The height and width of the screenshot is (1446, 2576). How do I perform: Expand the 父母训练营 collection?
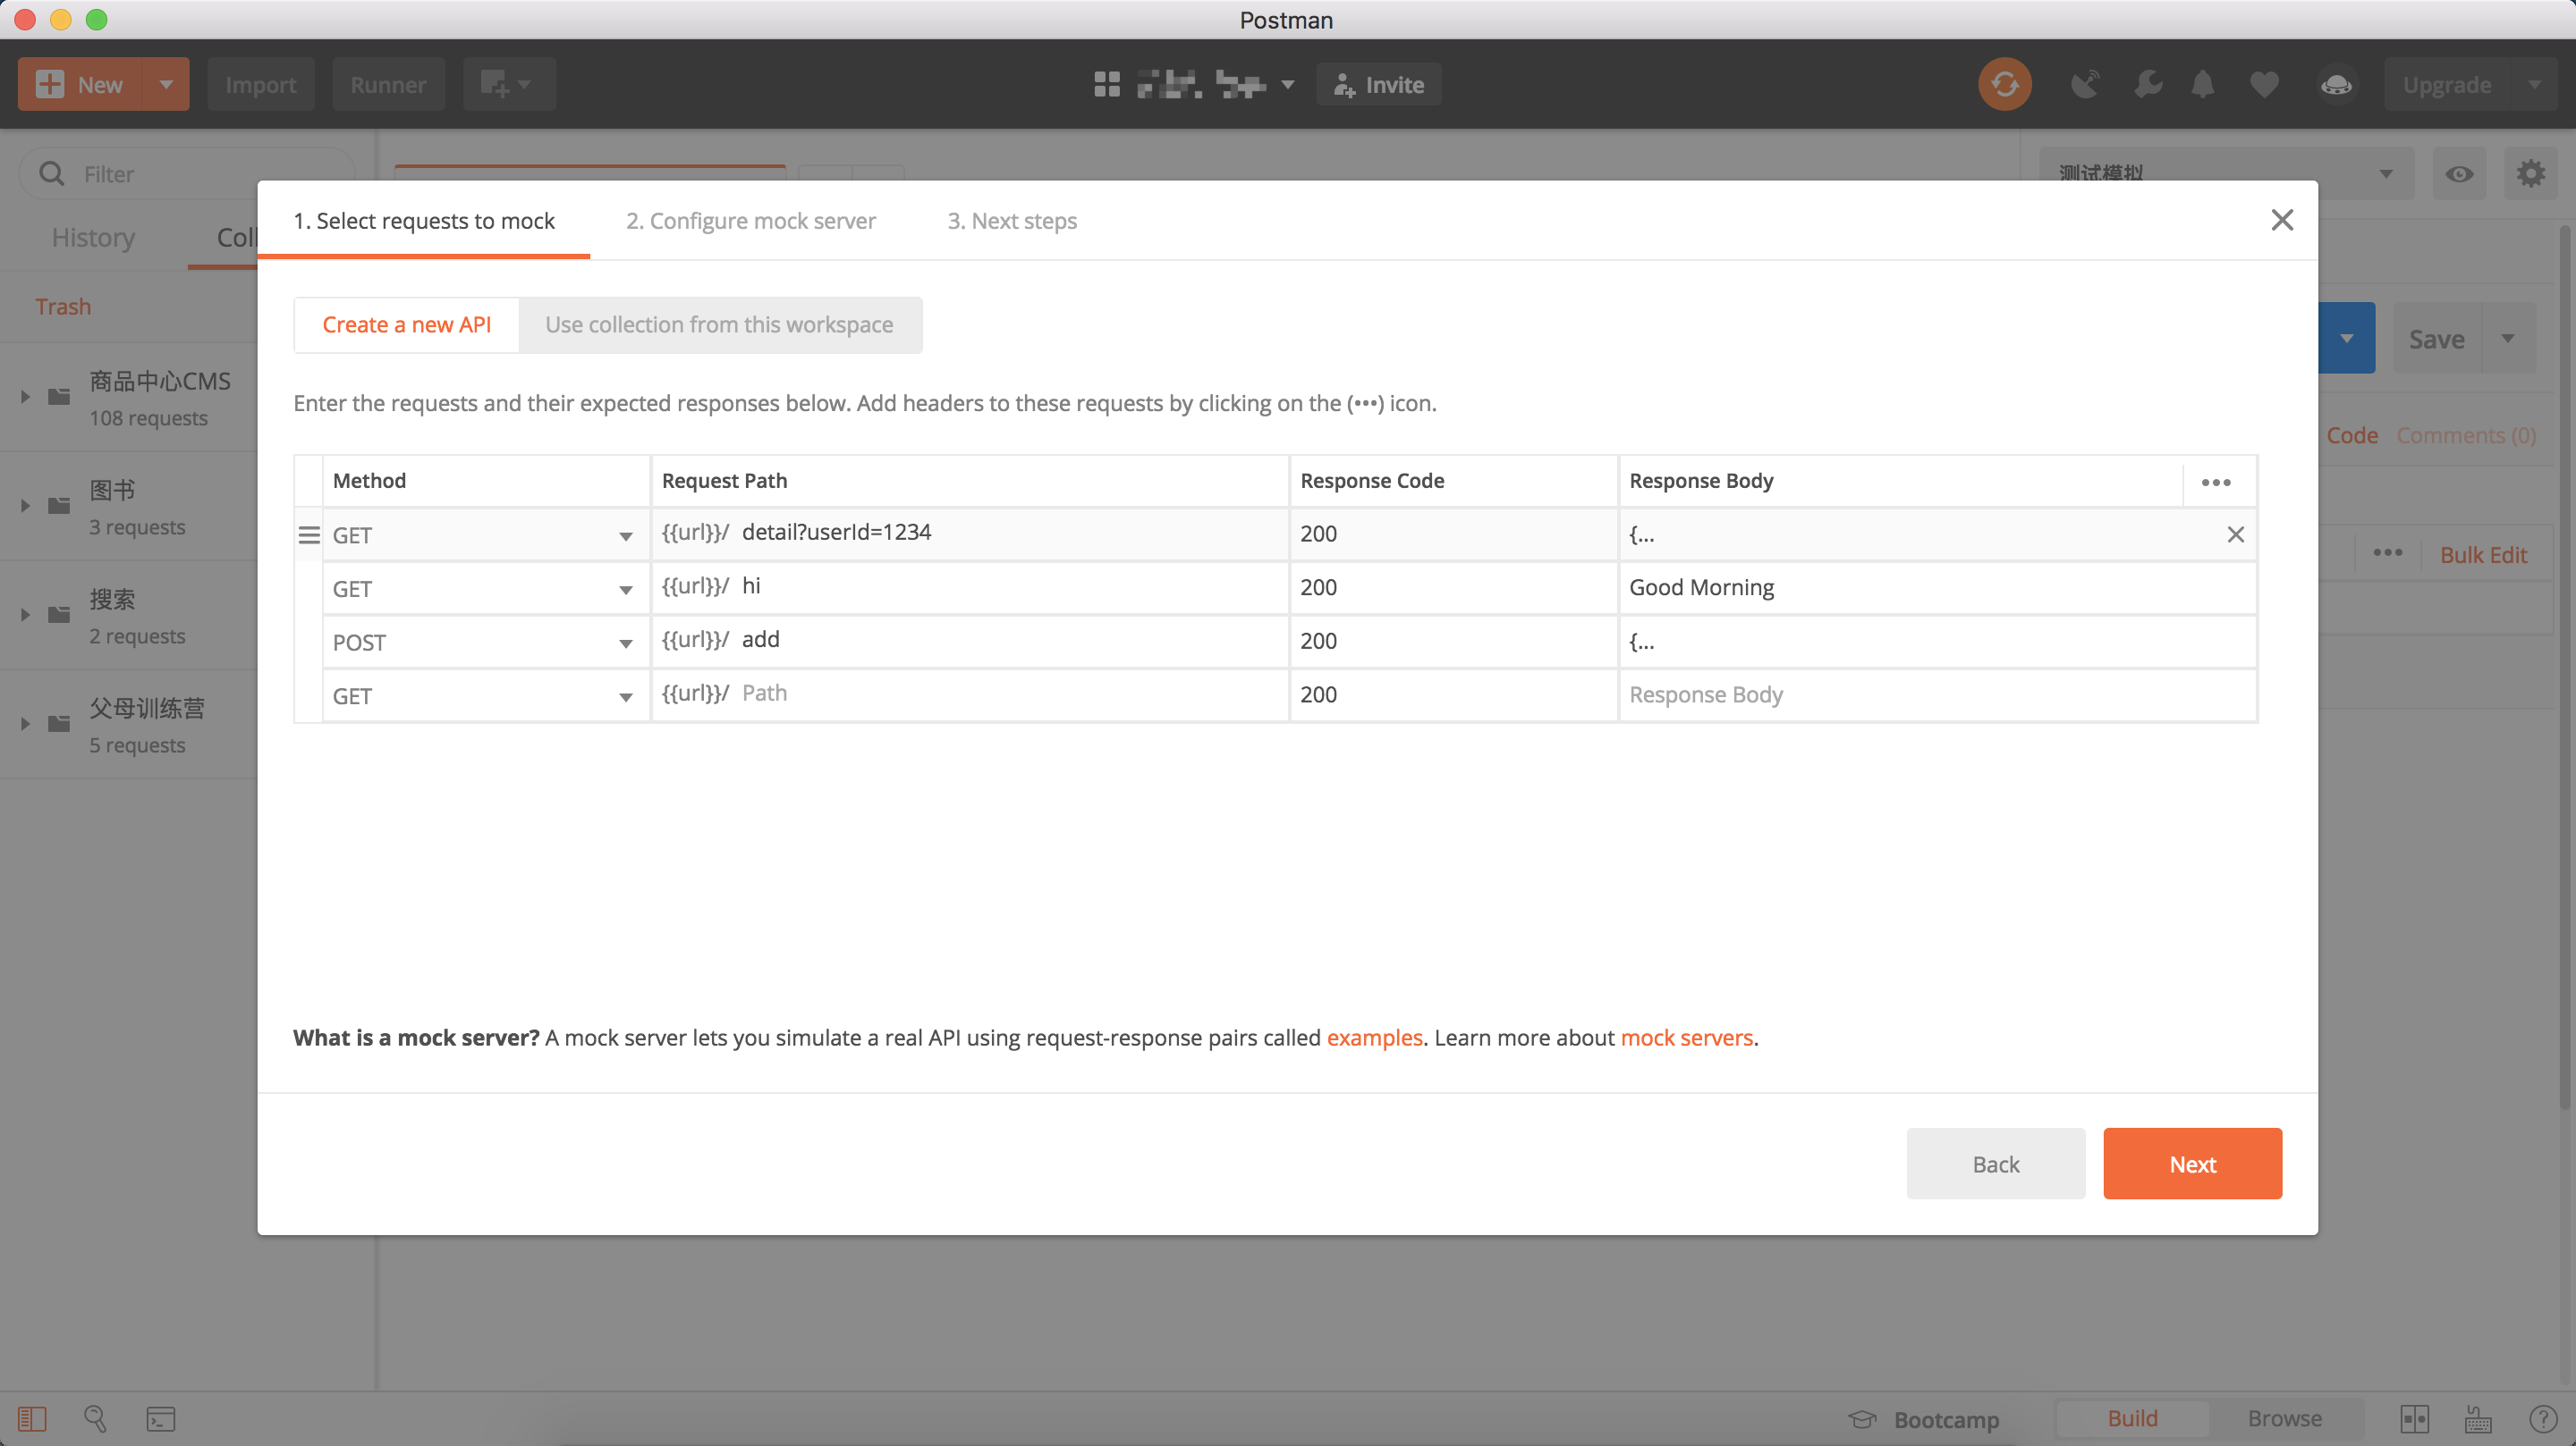point(25,725)
